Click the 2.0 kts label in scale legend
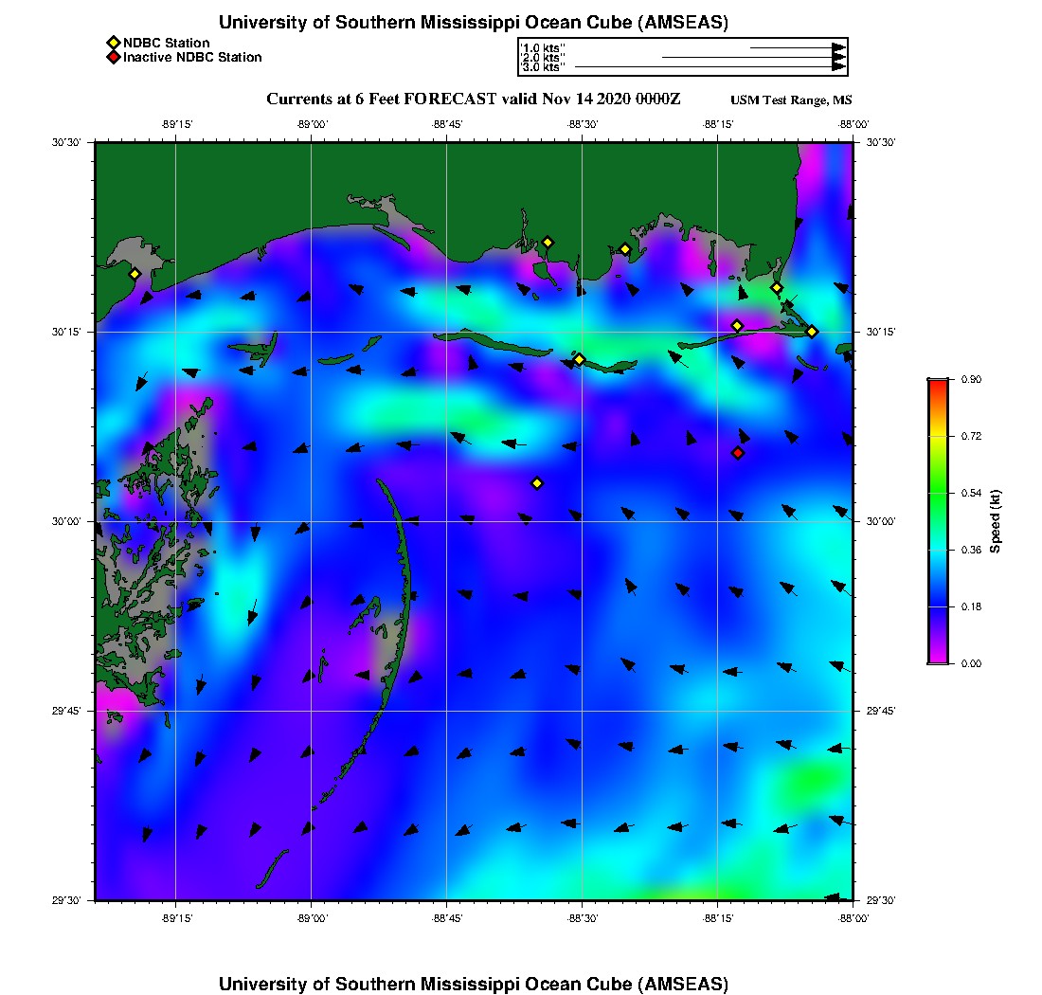 543,58
